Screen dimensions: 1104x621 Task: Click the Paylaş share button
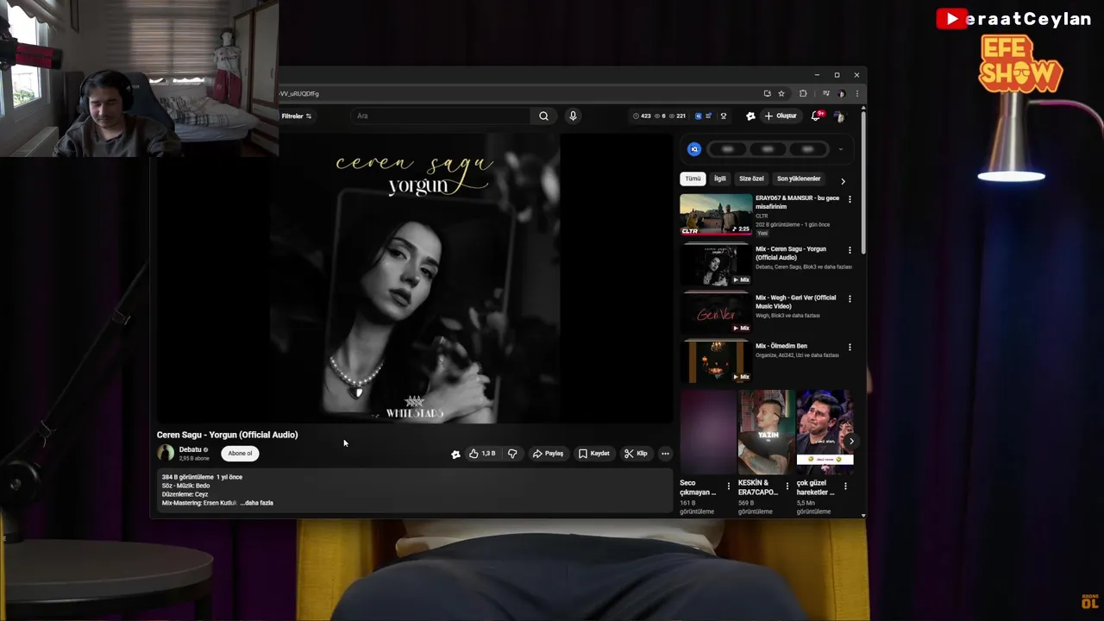(x=548, y=454)
